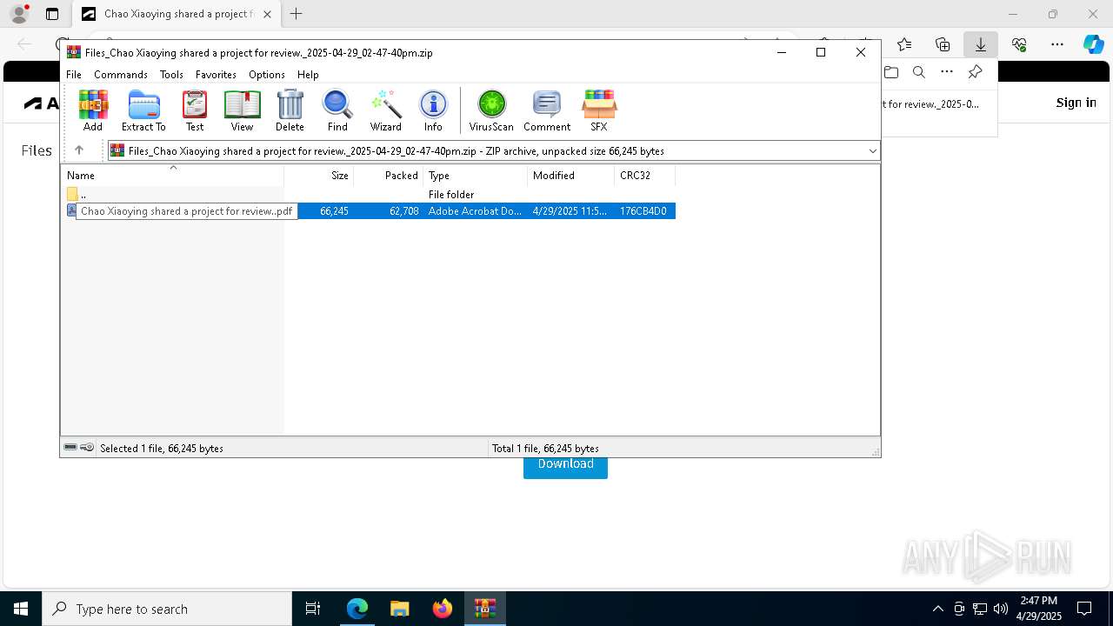Open Edge Collections icon
The width and height of the screenshot is (1113, 626).
943,44
